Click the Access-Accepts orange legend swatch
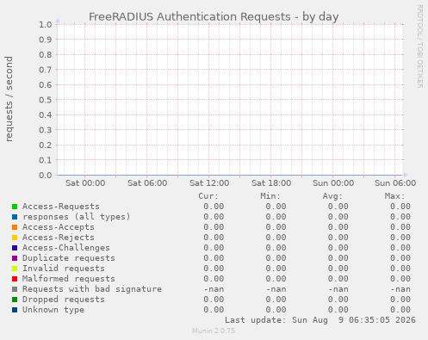This screenshot has width=428, height=340. tap(15, 227)
